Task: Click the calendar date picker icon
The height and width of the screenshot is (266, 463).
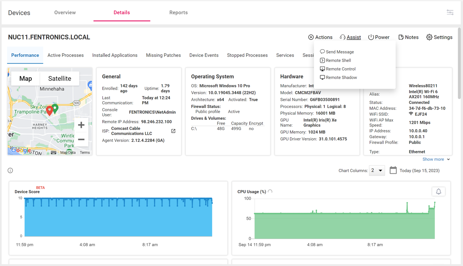Action: point(393,170)
